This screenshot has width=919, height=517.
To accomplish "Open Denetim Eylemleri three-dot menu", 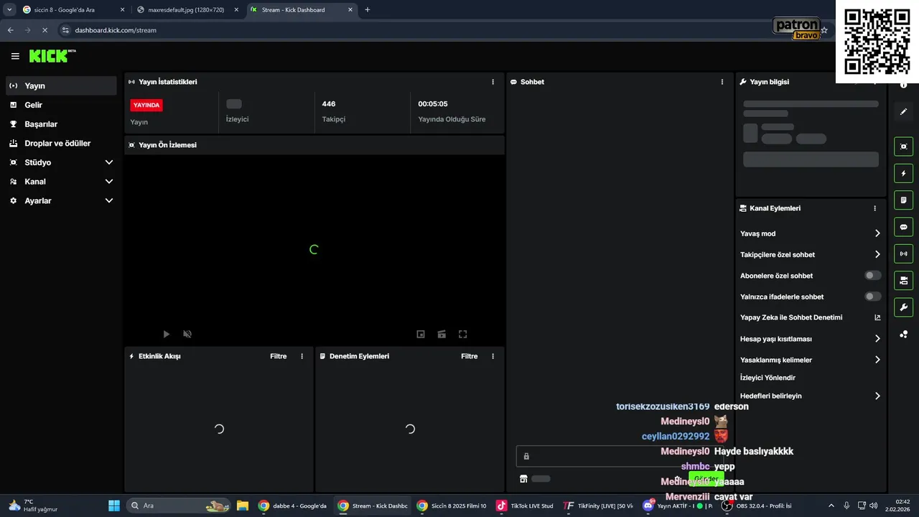I will pyautogui.click(x=493, y=356).
